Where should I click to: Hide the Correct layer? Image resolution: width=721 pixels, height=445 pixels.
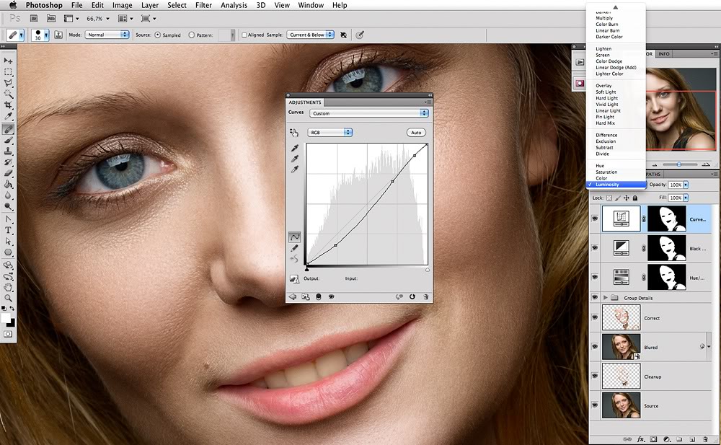[595, 317]
